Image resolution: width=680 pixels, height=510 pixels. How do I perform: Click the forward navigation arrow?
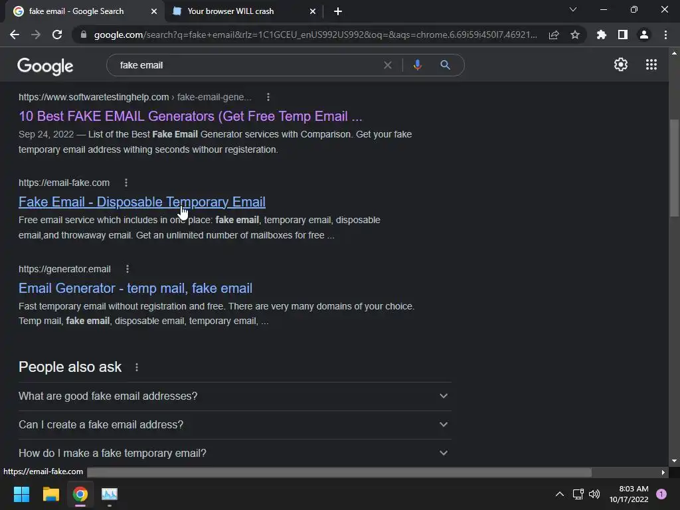click(36, 35)
